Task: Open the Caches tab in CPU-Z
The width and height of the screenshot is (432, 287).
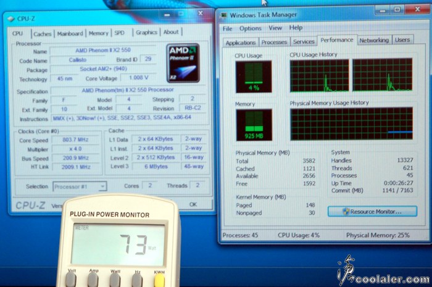Action: pos(43,34)
